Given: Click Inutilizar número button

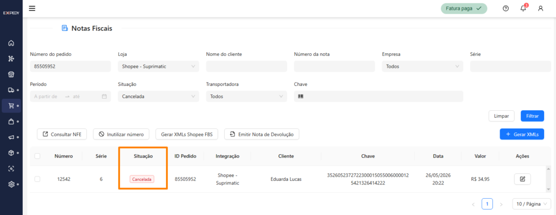Looking at the screenshot, I should tap(121, 135).
